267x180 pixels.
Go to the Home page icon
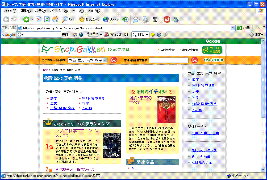tap(55, 19)
